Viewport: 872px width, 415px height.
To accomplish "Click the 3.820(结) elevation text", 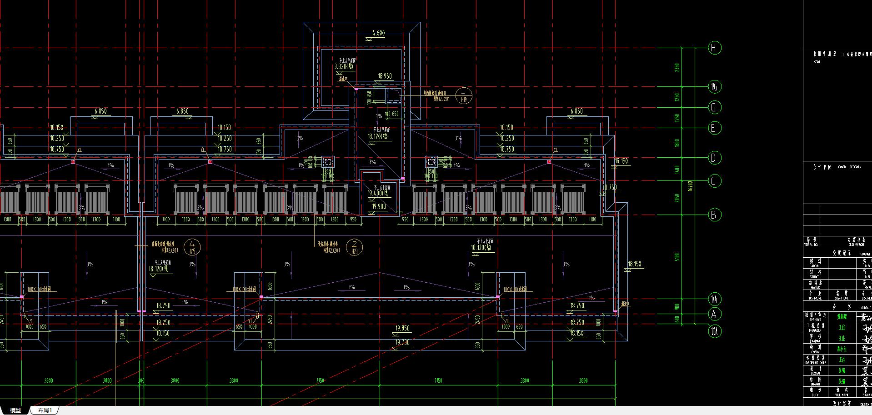I will coord(344,67).
